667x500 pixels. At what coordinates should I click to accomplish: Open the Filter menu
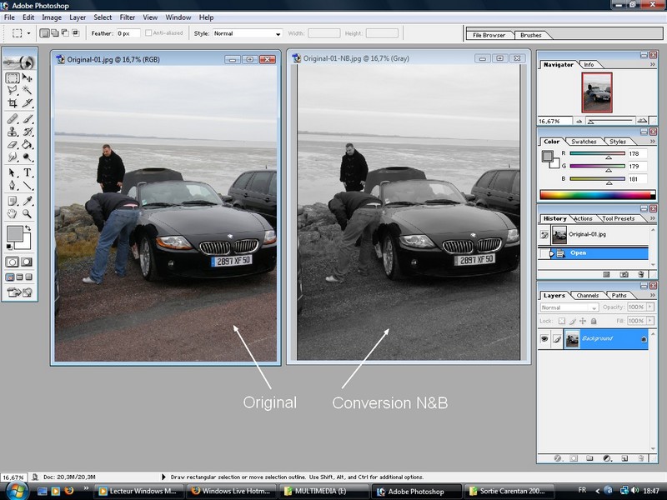point(128,17)
